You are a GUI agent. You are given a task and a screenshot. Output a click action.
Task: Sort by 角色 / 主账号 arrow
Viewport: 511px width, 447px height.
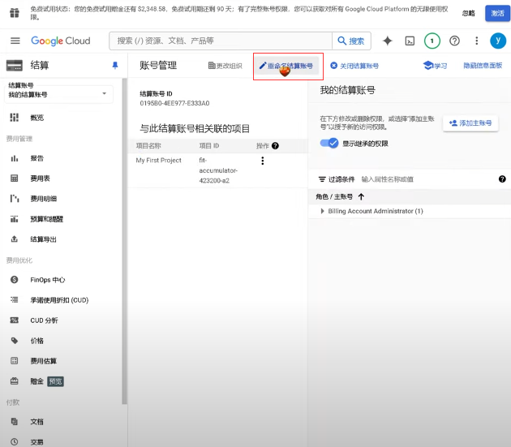pyautogui.click(x=361, y=196)
